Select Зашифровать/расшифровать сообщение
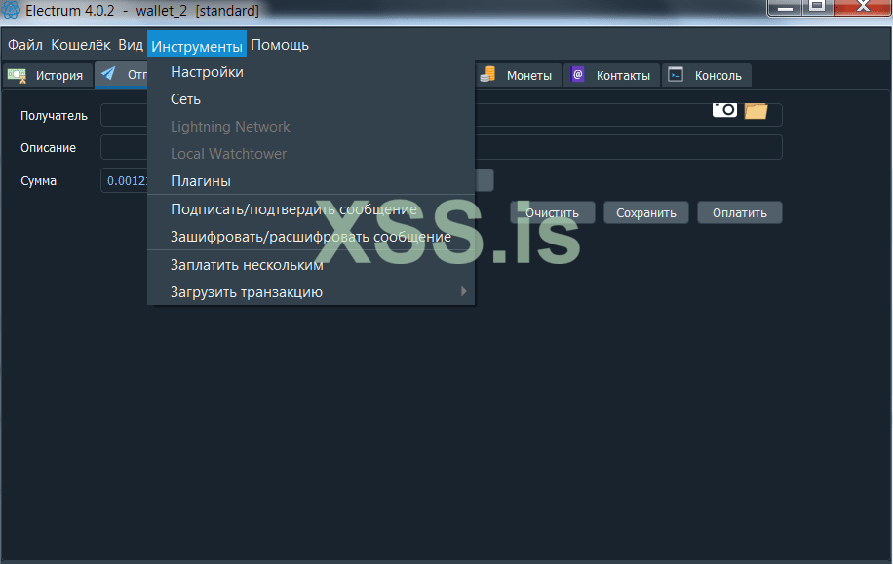Image resolution: width=893 pixels, height=564 pixels. (x=311, y=237)
